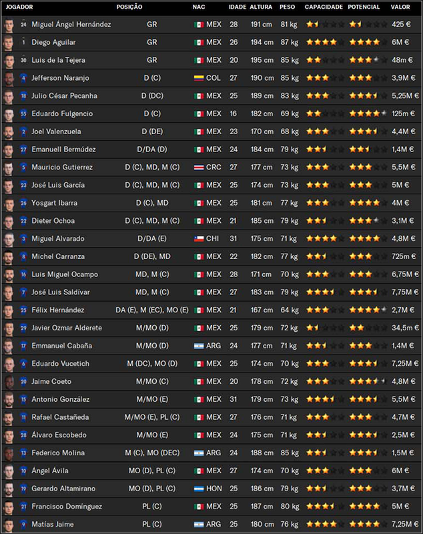Sort by the POTENCIAL column header

pos(364,7)
